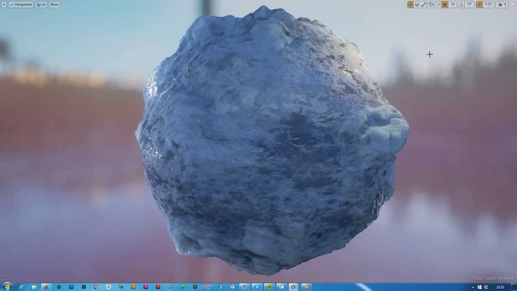The image size is (517, 291).
Task: Switch to the Unreal Editor taskbar button
Action: point(293,287)
